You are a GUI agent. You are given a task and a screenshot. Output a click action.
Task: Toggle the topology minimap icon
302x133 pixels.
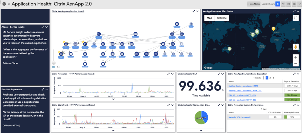tap(54, 67)
